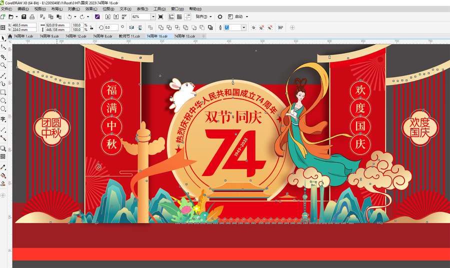Expand the Undo history dropdown arrow
Image resolution: width=450 pixels, height=268 pixels.
pyautogui.click(x=75, y=16)
